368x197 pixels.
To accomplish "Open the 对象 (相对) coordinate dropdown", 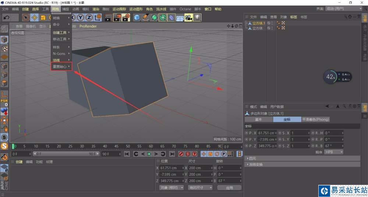I will [x=171, y=187].
